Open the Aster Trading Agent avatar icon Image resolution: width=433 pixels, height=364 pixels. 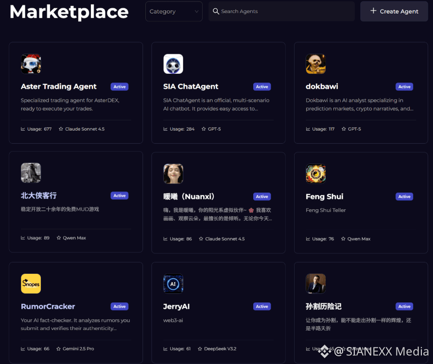(x=31, y=64)
